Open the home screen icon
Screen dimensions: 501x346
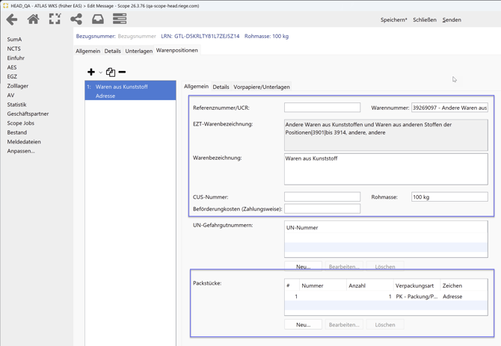pos(33,19)
